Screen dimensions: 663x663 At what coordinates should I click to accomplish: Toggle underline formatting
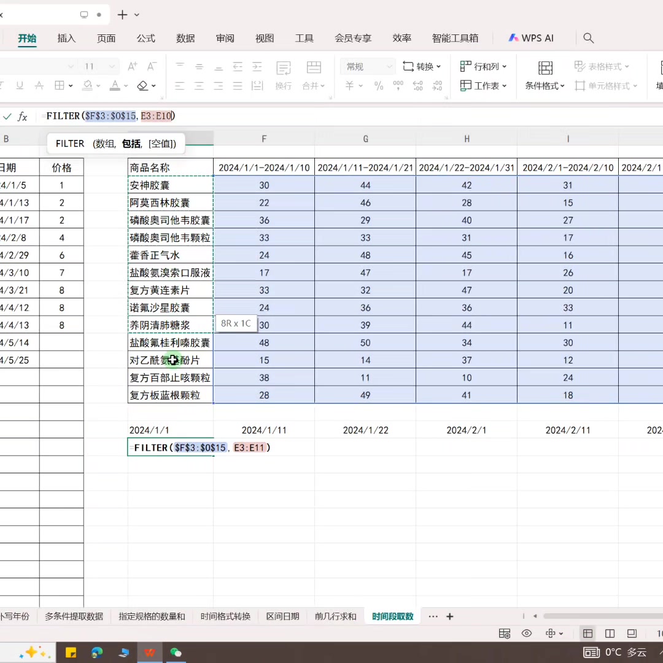tap(20, 85)
